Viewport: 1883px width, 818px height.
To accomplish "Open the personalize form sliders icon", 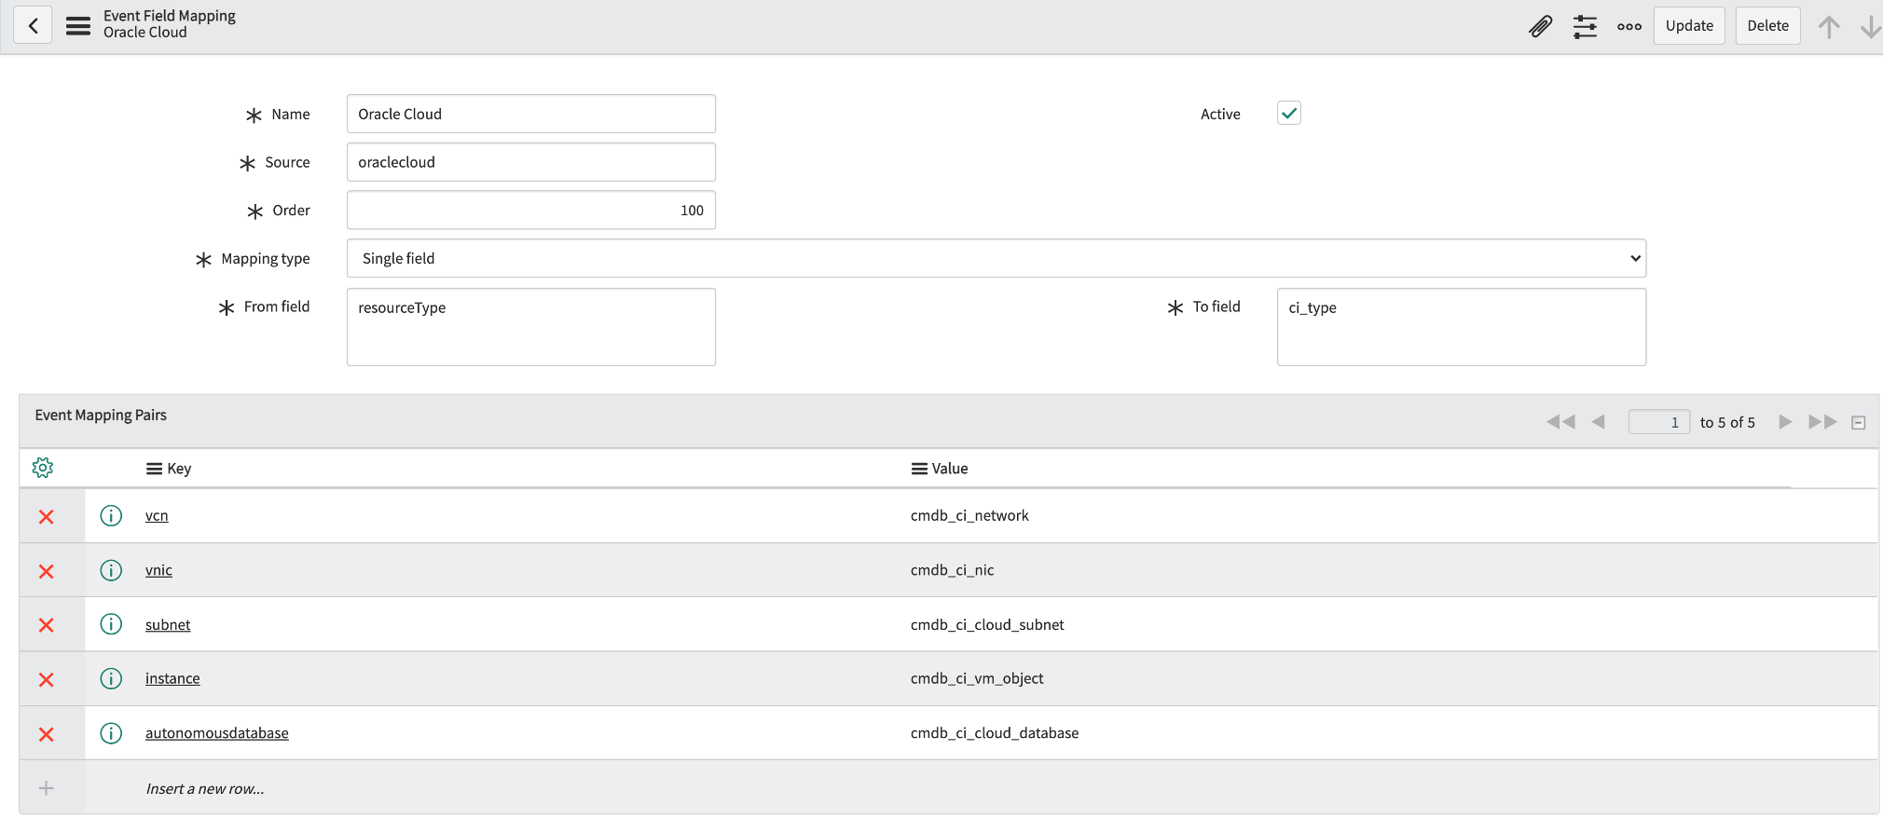I will click(x=1585, y=26).
